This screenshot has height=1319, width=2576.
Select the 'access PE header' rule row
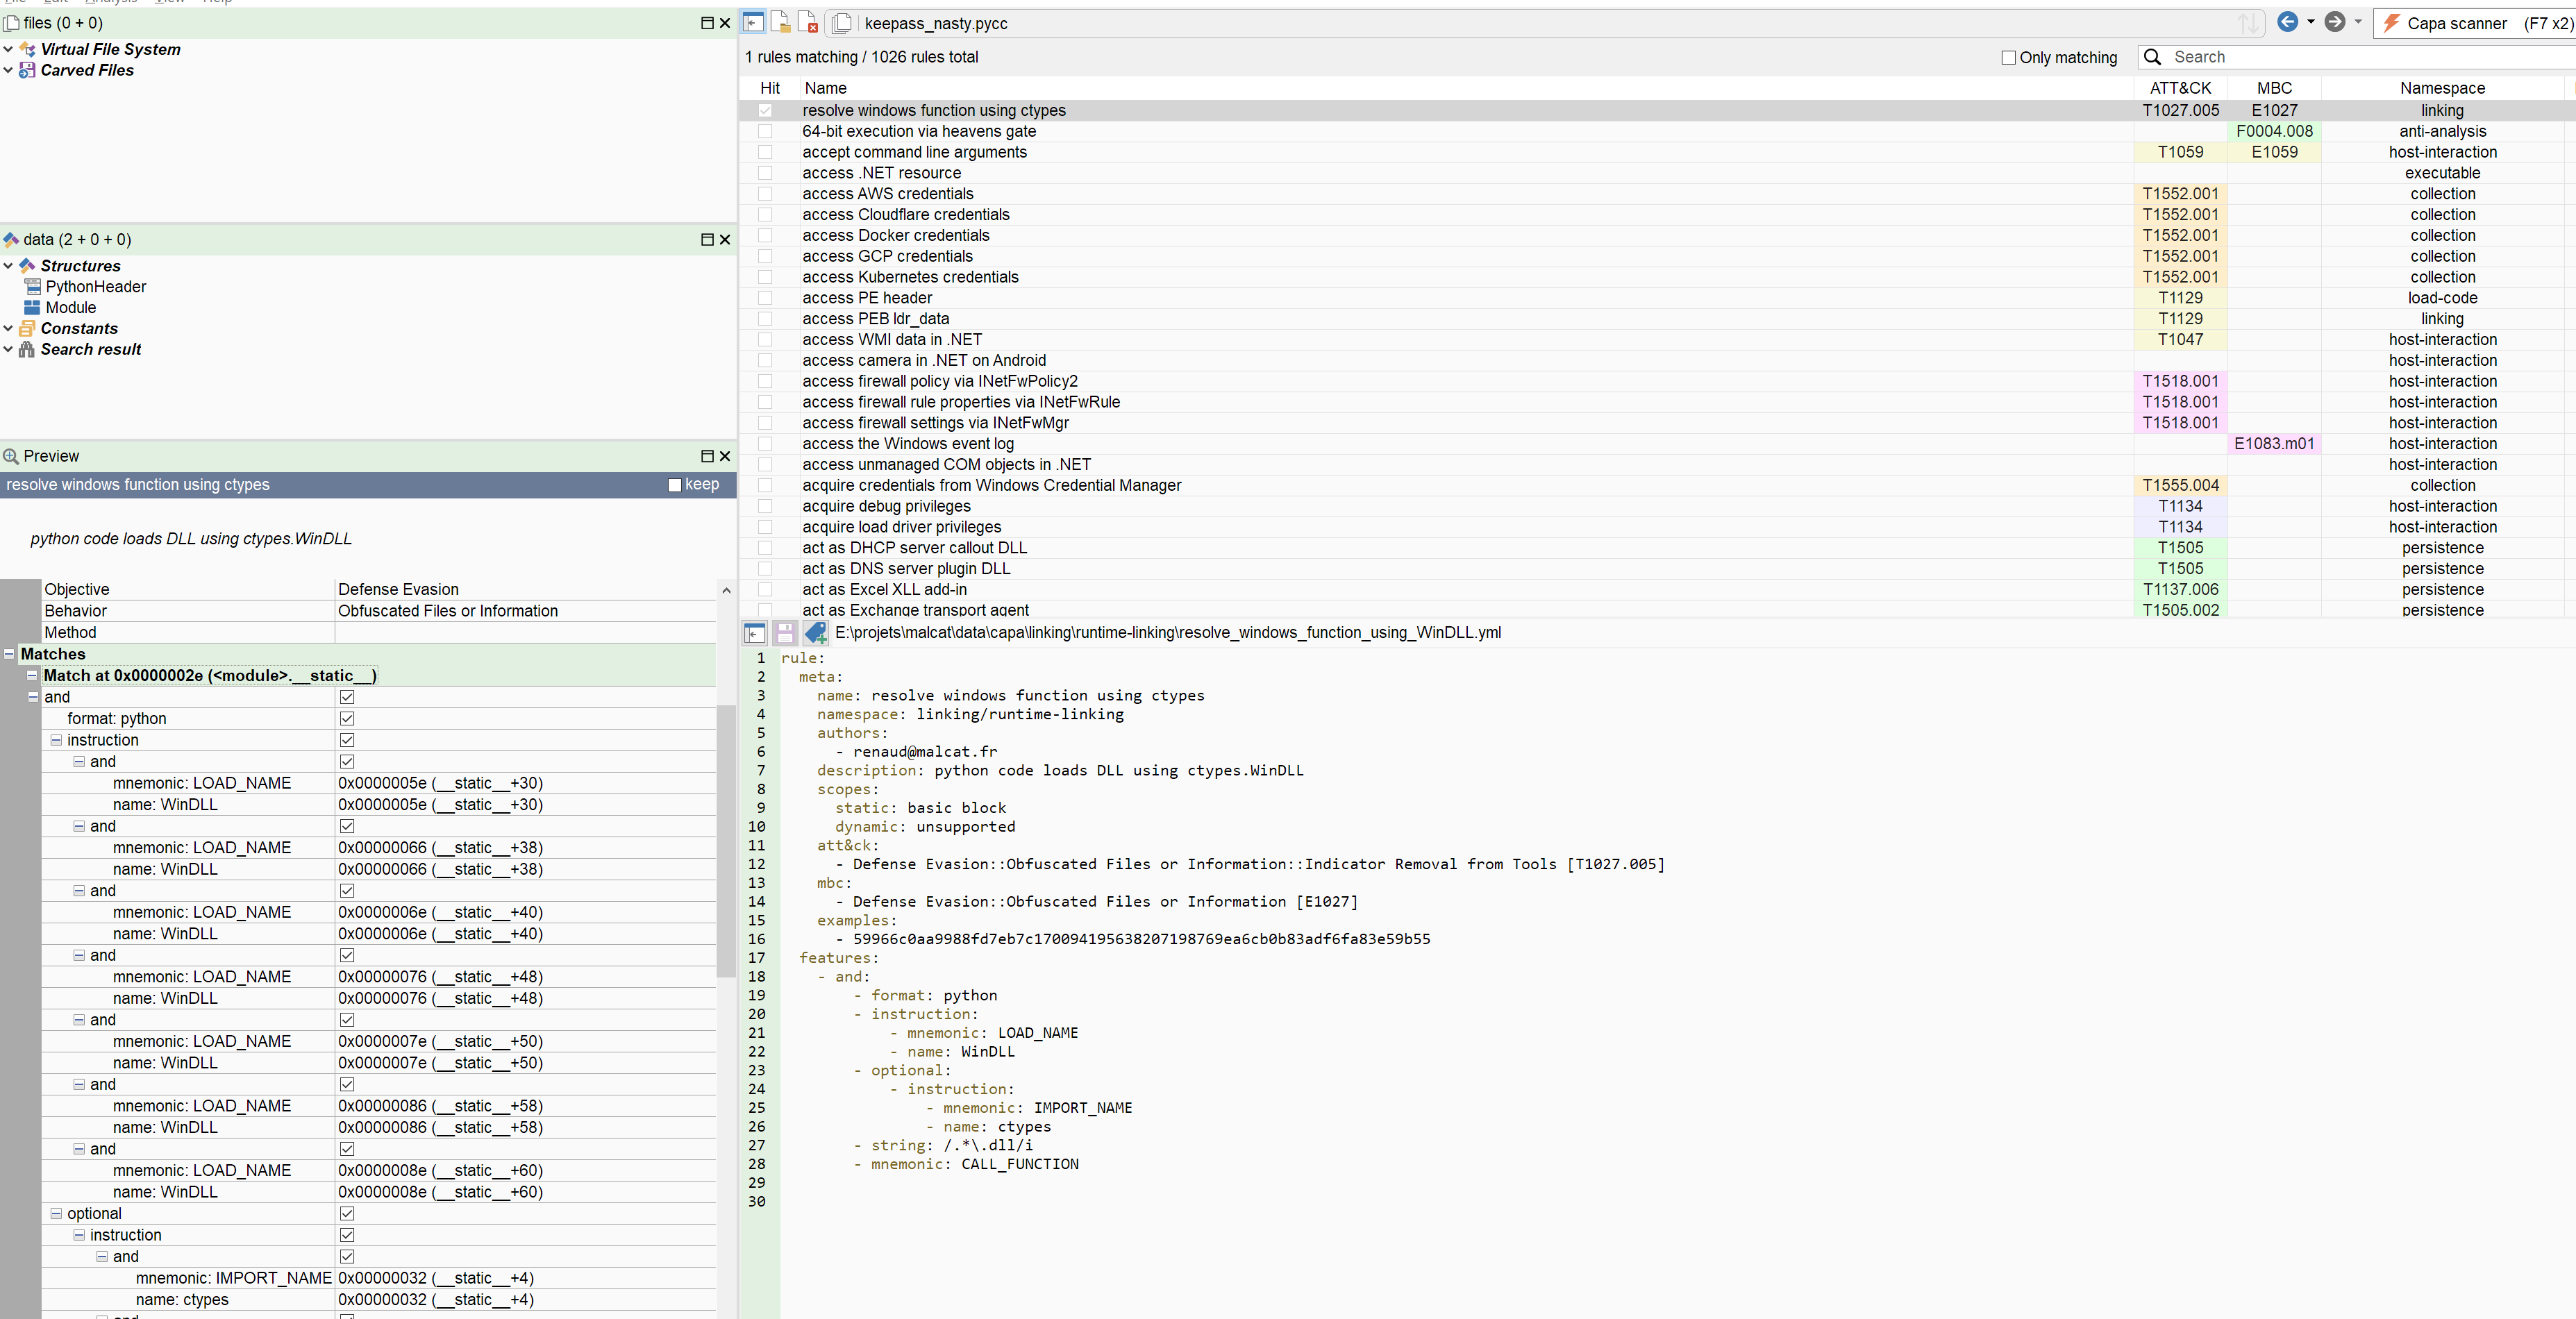1658,298
